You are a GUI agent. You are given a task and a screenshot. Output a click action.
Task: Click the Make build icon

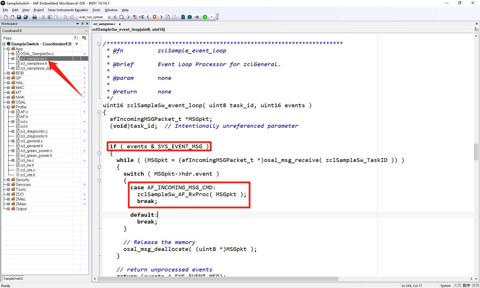point(190,17)
